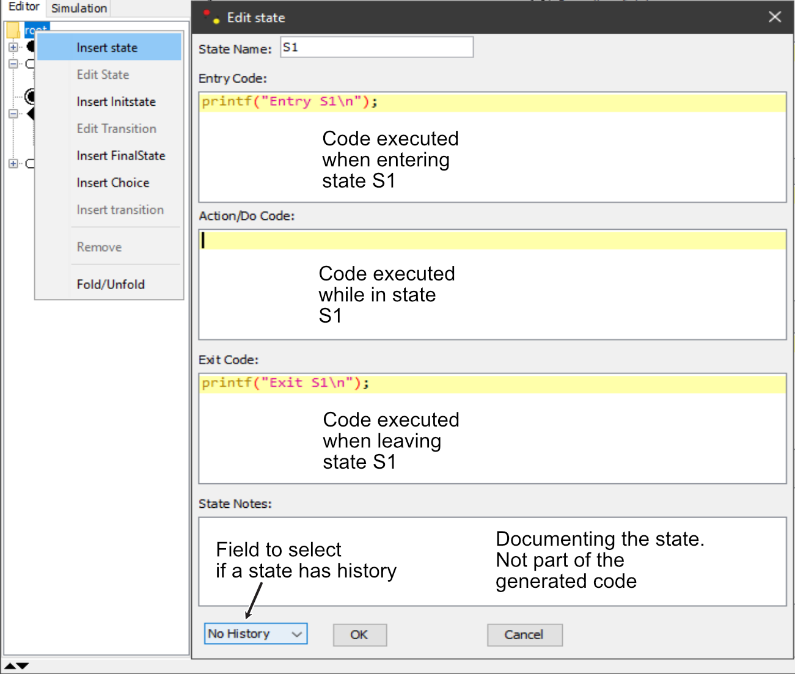Switch to the Simulation tab
Image resolution: width=795 pixels, height=674 pixels.
pos(79,8)
